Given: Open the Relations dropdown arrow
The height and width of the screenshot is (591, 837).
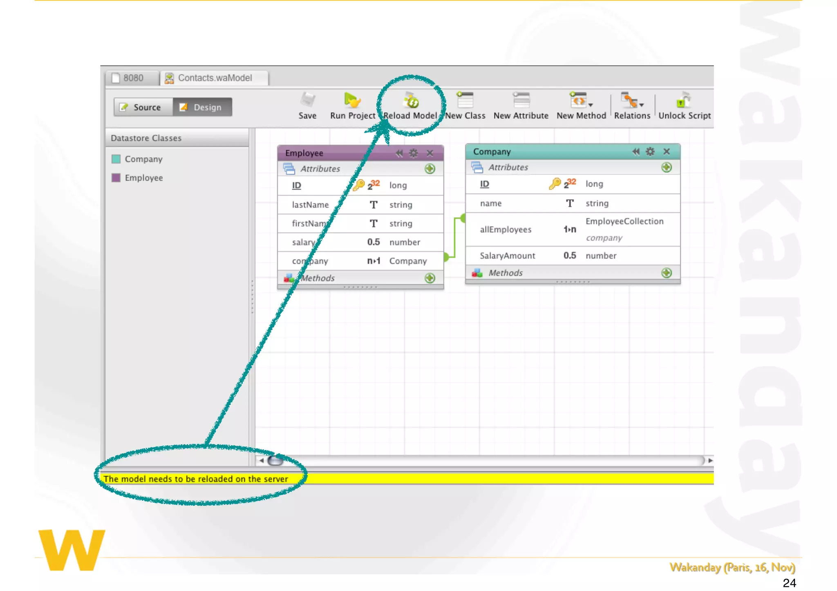Looking at the screenshot, I should tap(642, 105).
